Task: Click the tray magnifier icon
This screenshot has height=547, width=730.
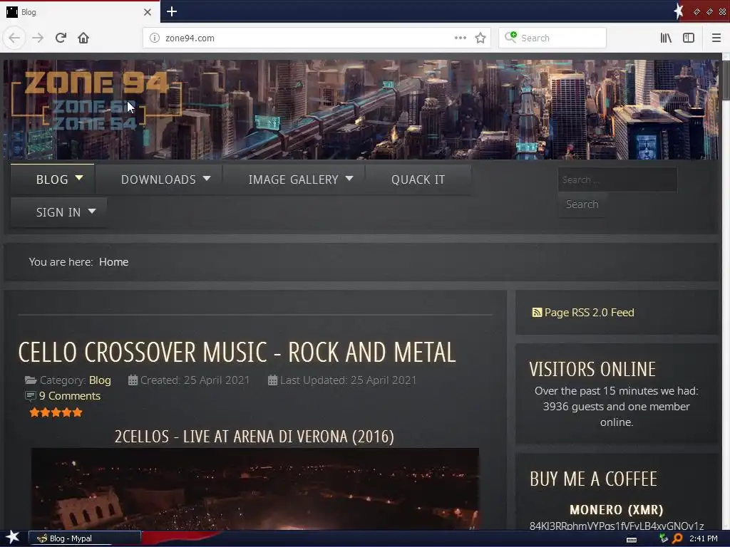Action: (677, 538)
